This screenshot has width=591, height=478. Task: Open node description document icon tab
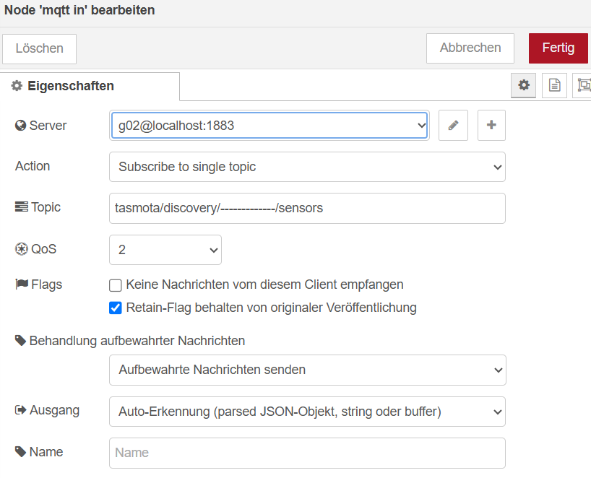(554, 85)
